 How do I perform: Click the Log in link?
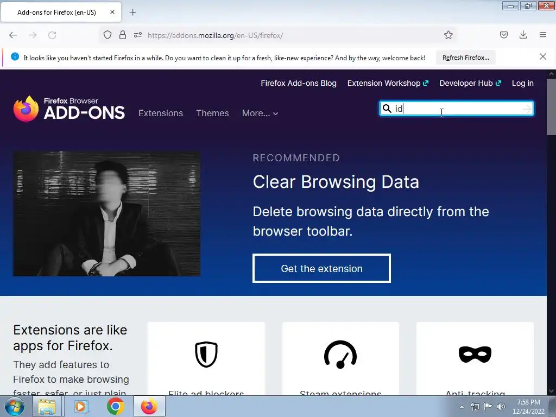pyautogui.click(x=523, y=83)
